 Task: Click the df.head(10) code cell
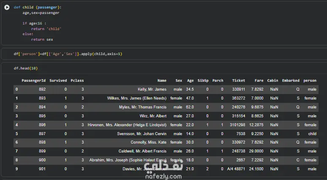pos(26,68)
